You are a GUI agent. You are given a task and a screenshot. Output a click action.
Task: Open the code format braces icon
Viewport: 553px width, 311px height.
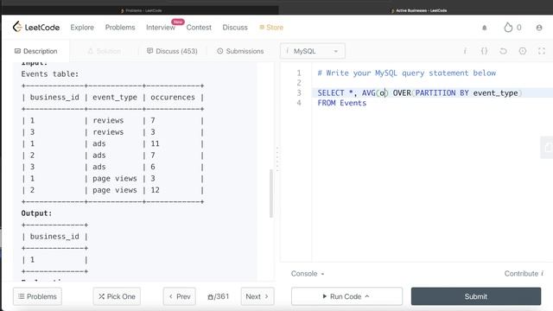point(484,51)
